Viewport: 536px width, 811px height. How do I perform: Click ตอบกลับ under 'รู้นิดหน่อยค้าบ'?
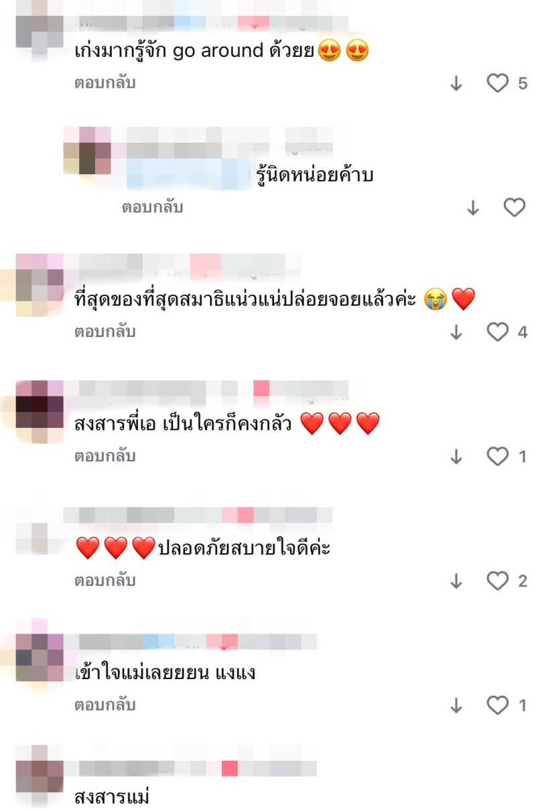click(x=152, y=208)
